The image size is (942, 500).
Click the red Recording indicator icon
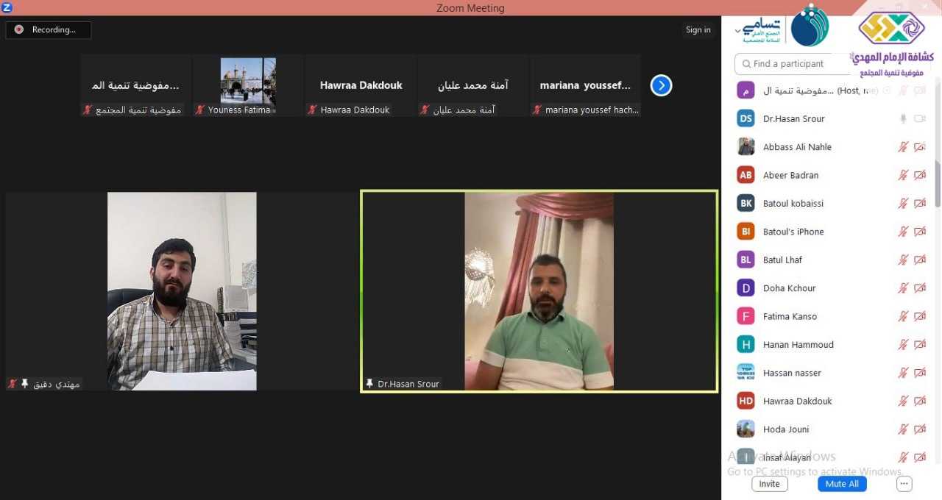19,30
